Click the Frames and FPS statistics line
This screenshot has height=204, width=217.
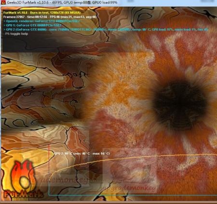tap(50, 17)
